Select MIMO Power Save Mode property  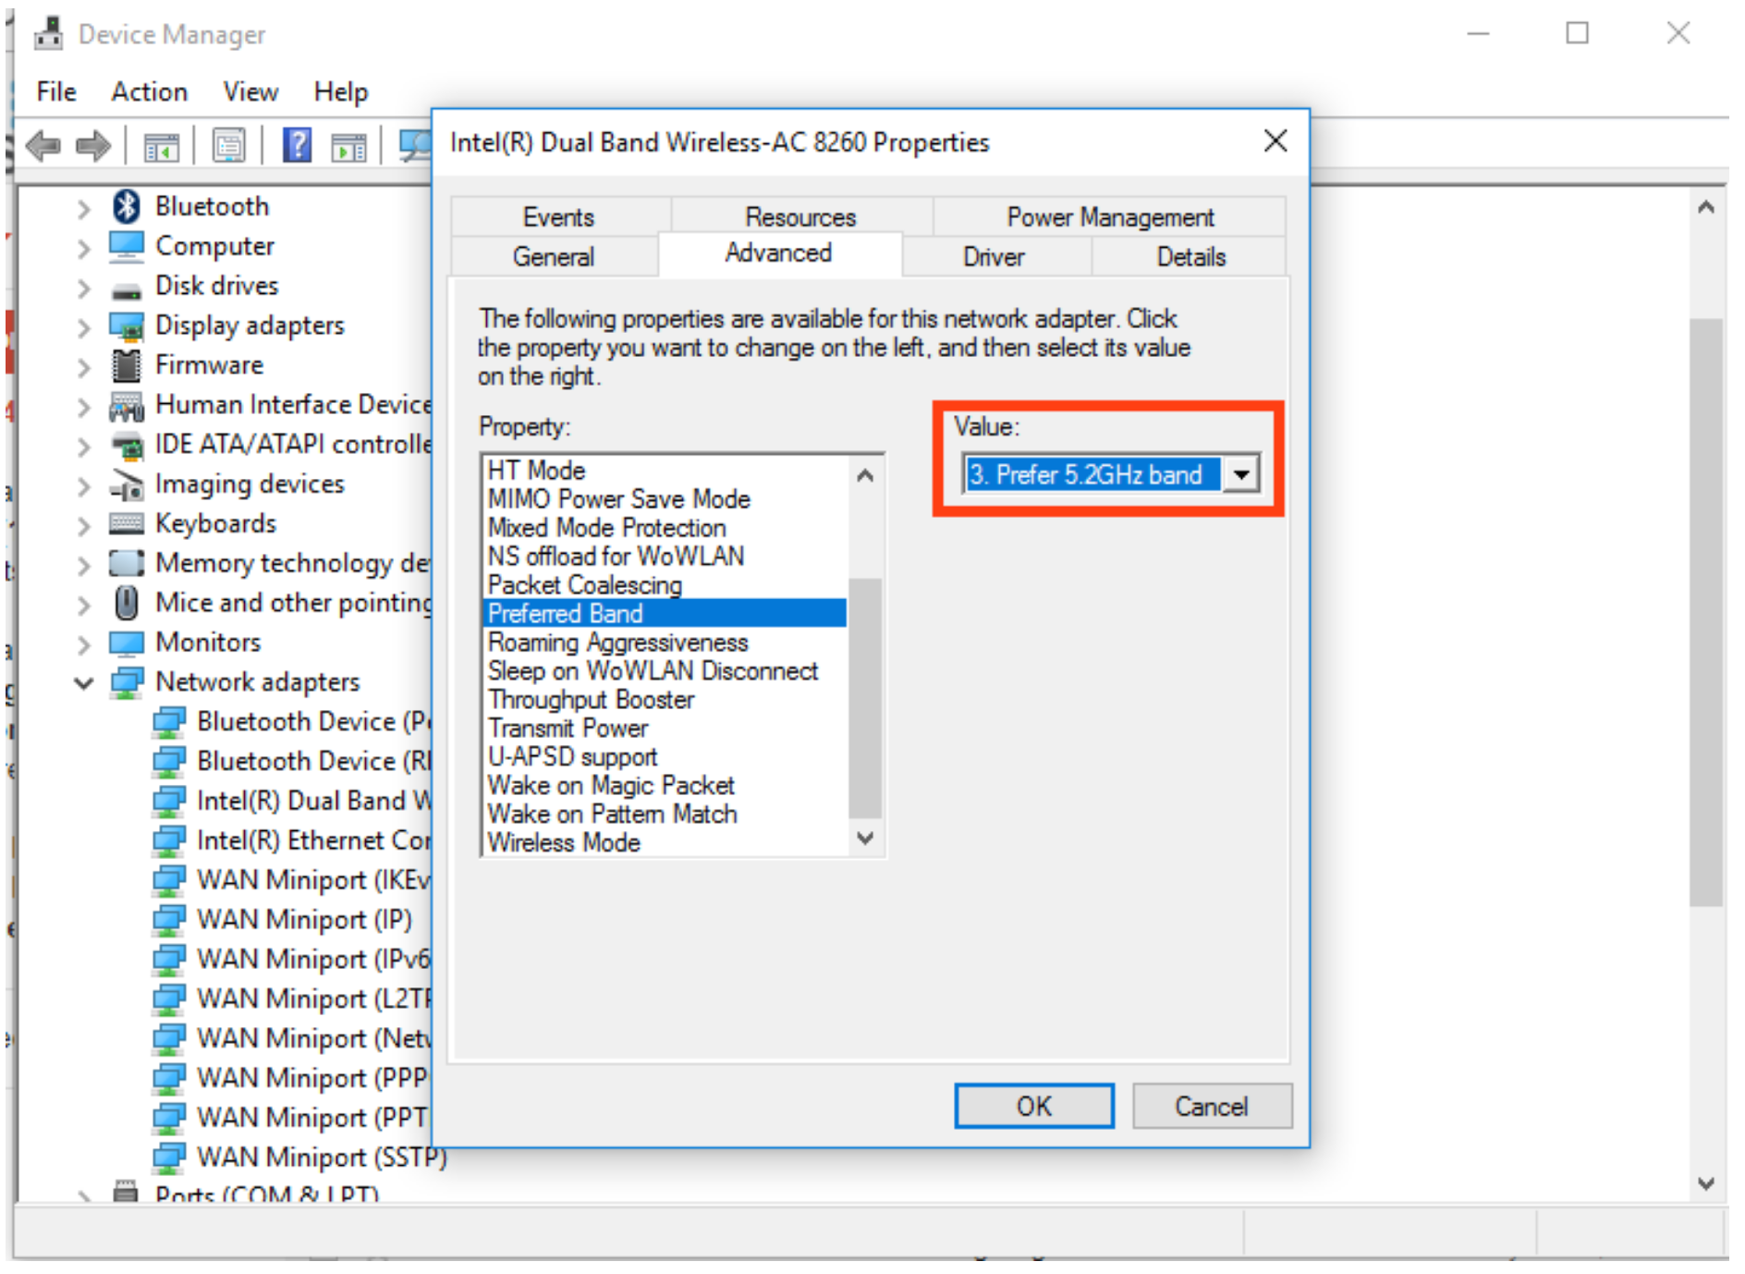click(x=665, y=498)
